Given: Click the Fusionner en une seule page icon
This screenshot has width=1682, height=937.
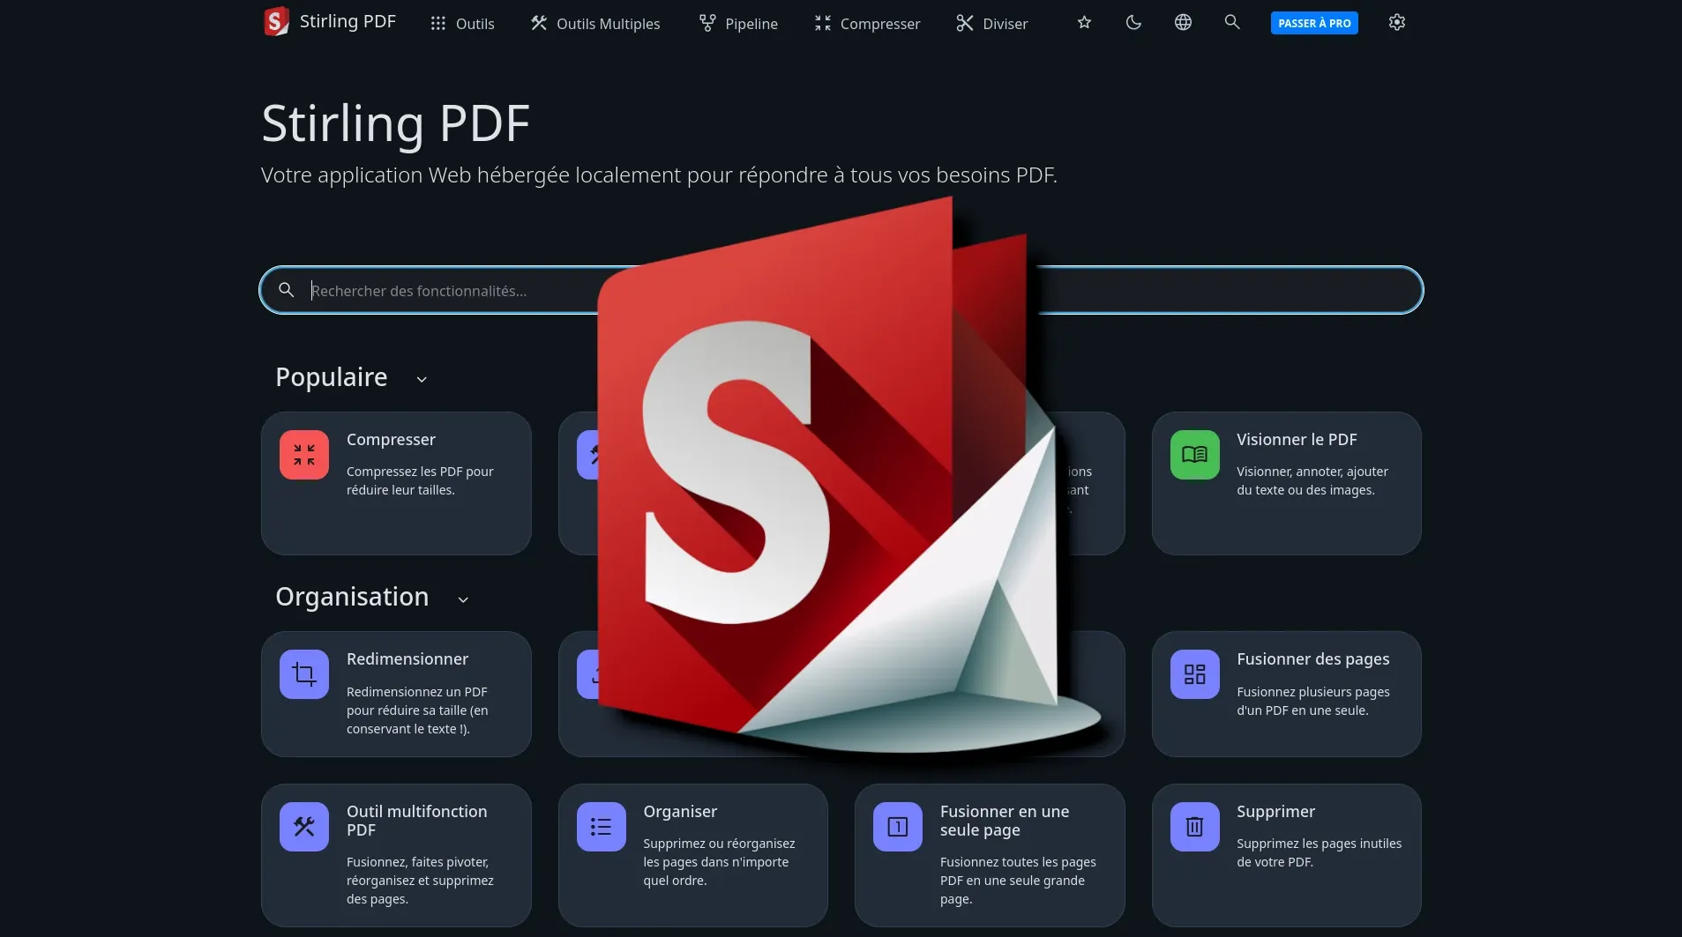Looking at the screenshot, I should [896, 826].
